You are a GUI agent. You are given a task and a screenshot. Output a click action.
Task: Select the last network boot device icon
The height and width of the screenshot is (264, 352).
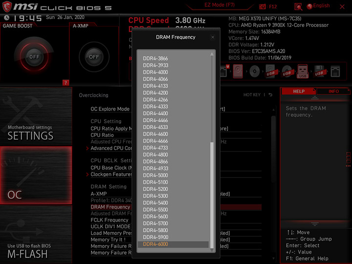tap(335, 71)
